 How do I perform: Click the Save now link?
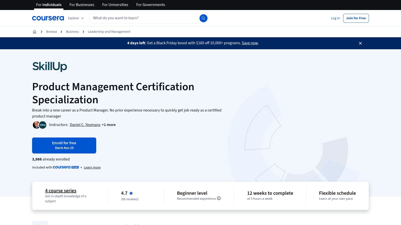(x=249, y=43)
